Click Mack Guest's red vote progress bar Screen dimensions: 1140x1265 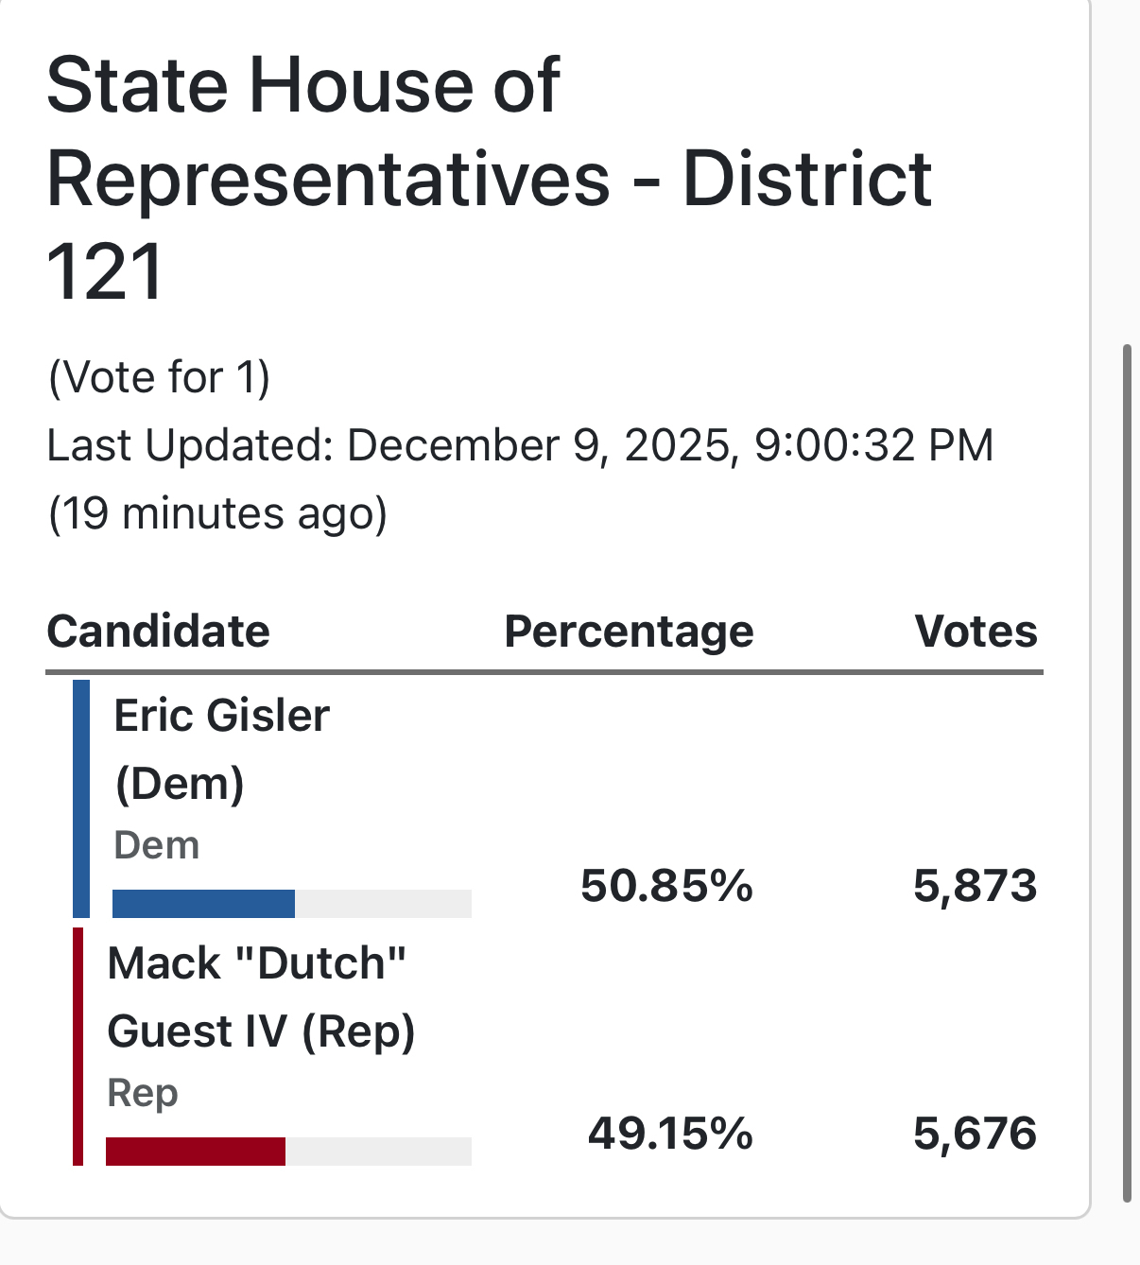tap(196, 1152)
